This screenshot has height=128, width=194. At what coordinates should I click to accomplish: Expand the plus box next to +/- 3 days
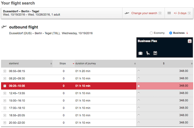coord(189,13)
